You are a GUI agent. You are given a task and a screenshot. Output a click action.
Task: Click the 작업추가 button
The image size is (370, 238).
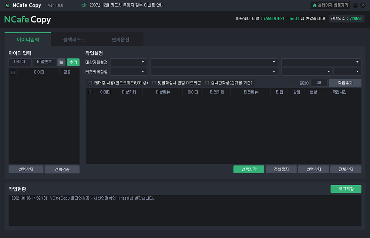tap(345, 83)
